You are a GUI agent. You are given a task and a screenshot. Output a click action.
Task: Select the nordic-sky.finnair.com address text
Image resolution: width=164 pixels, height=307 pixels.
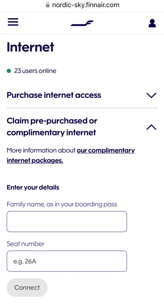point(86,5)
